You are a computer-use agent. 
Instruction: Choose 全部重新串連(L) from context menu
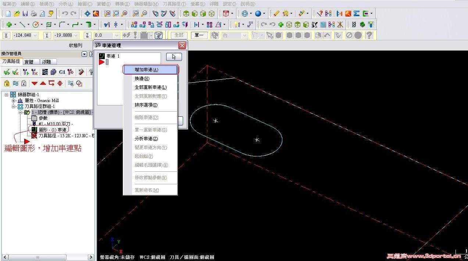[151, 87]
